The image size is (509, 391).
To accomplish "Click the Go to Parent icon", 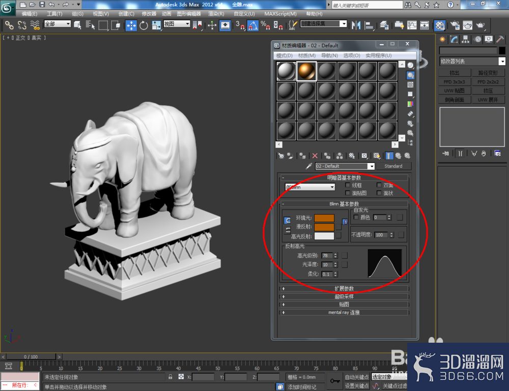I will point(398,156).
